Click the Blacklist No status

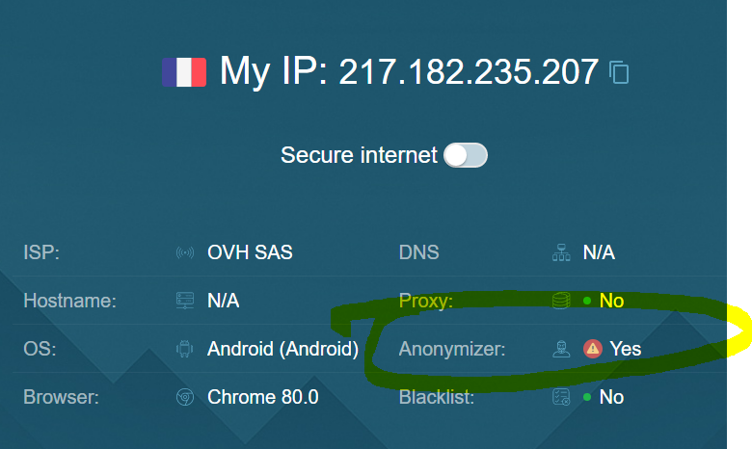(611, 397)
